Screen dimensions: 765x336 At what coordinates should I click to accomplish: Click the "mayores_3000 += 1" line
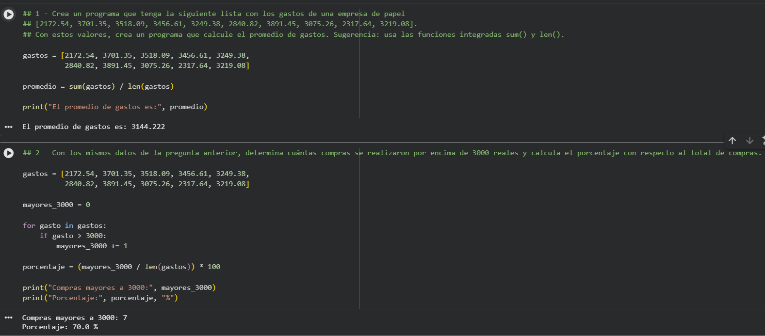pyautogui.click(x=92, y=246)
